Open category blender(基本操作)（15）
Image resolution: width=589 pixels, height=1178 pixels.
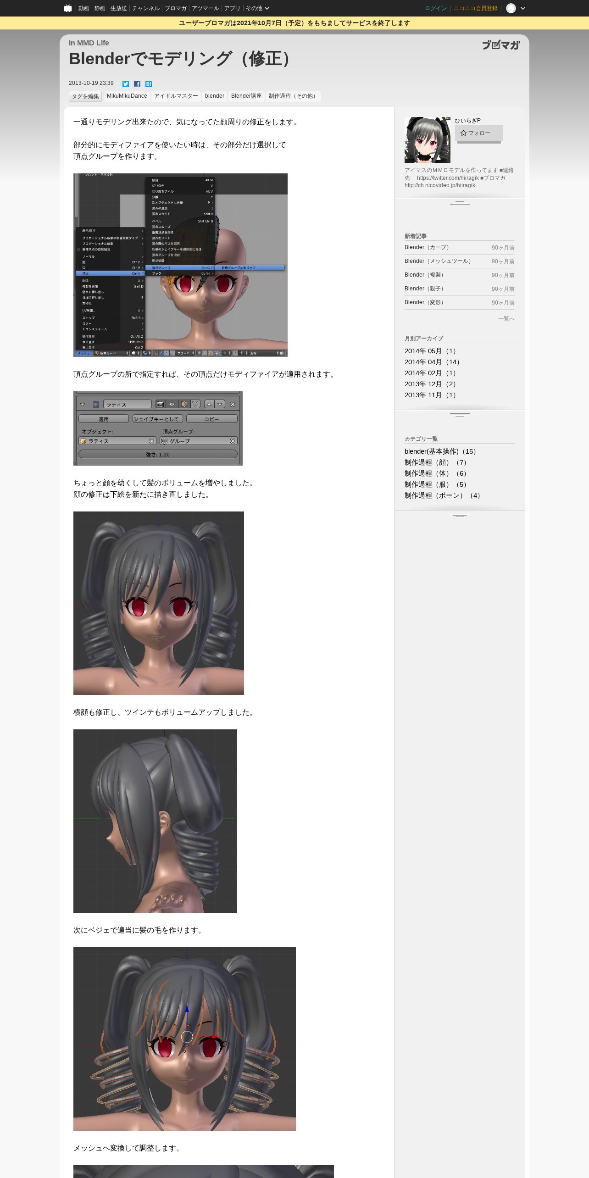click(x=442, y=451)
